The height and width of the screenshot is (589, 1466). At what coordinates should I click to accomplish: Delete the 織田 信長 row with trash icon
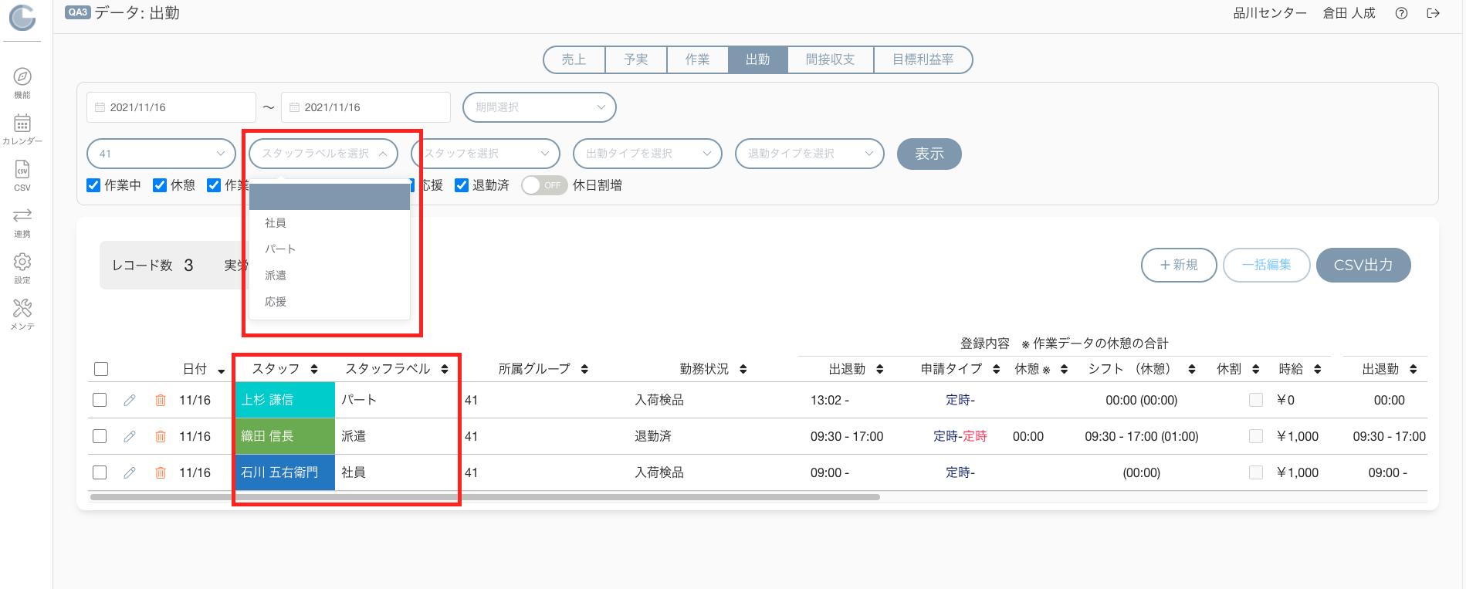[x=161, y=436]
